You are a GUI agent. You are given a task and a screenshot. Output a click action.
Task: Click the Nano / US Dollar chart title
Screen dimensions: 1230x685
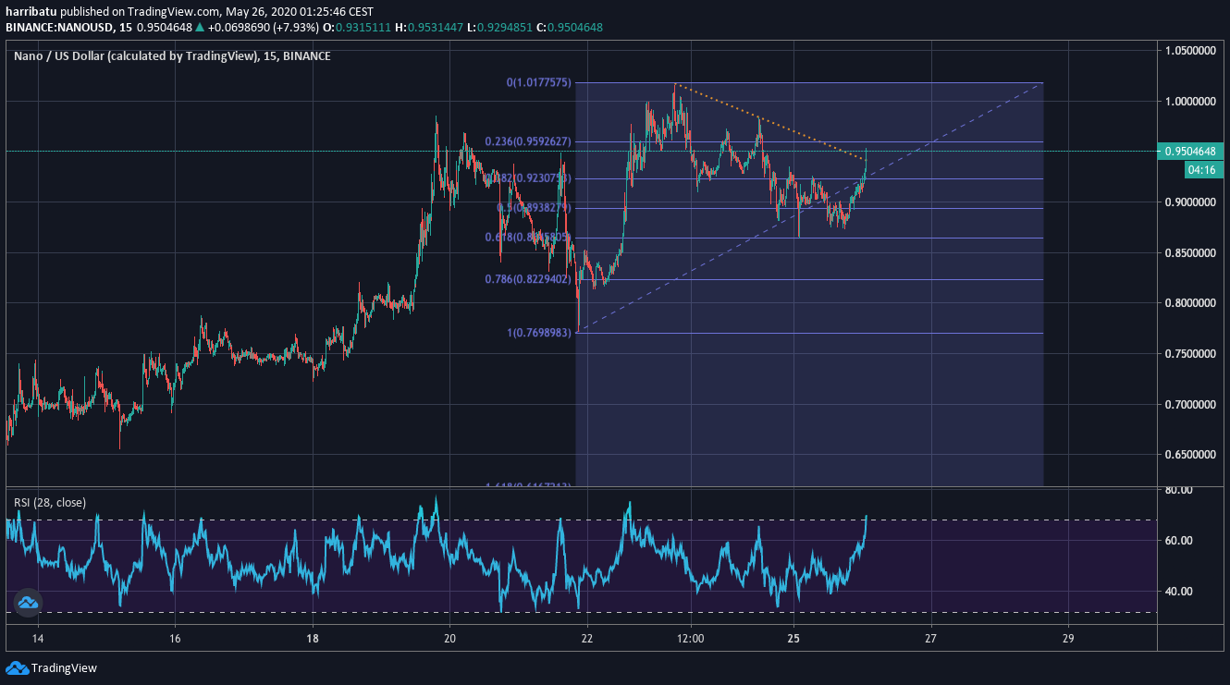[172, 56]
